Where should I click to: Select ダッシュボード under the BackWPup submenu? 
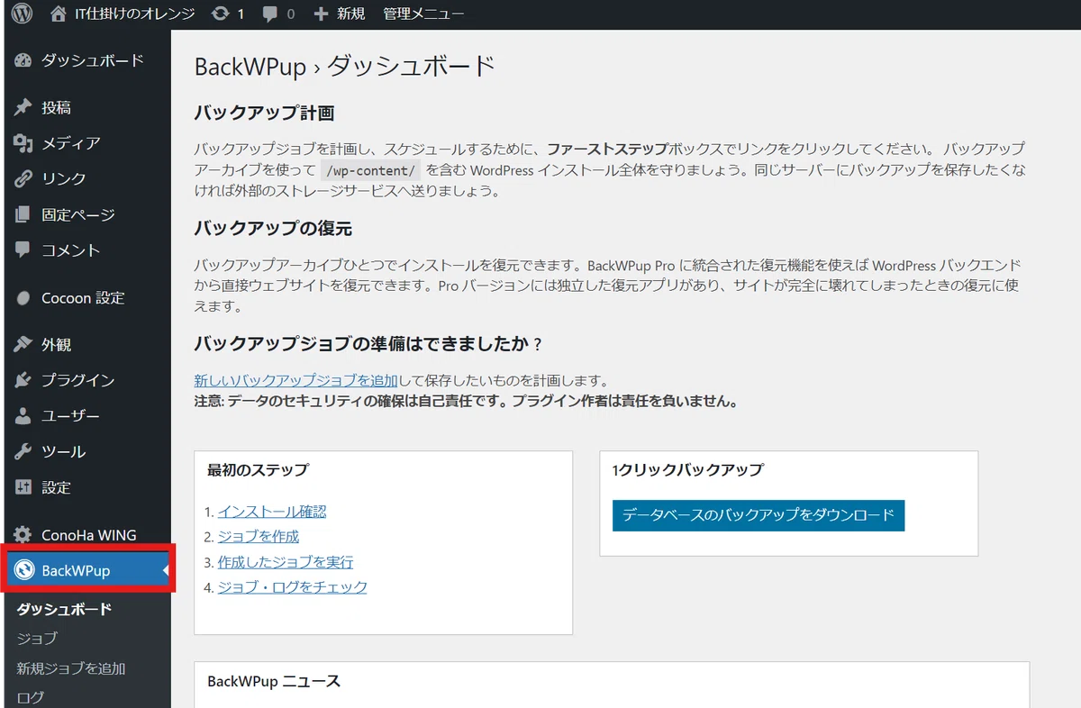pyautogui.click(x=64, y=609)
